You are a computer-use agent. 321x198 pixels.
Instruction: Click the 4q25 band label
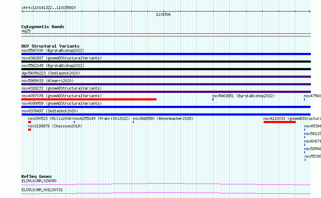(x=26, y=31)
